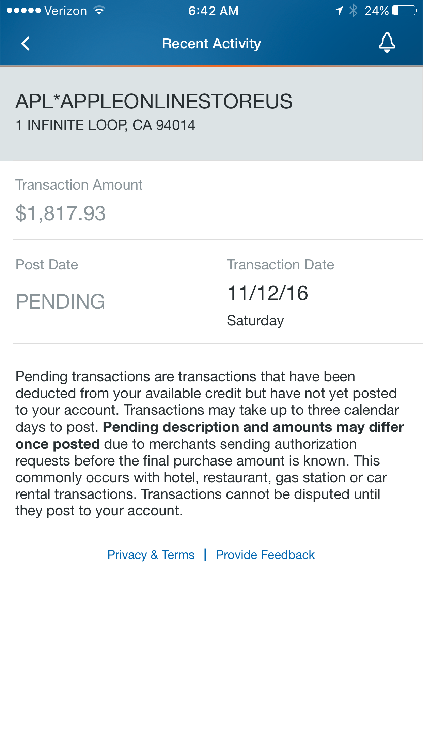
Task: Tap the Recent Activity header title
Action: coord(211,44)
